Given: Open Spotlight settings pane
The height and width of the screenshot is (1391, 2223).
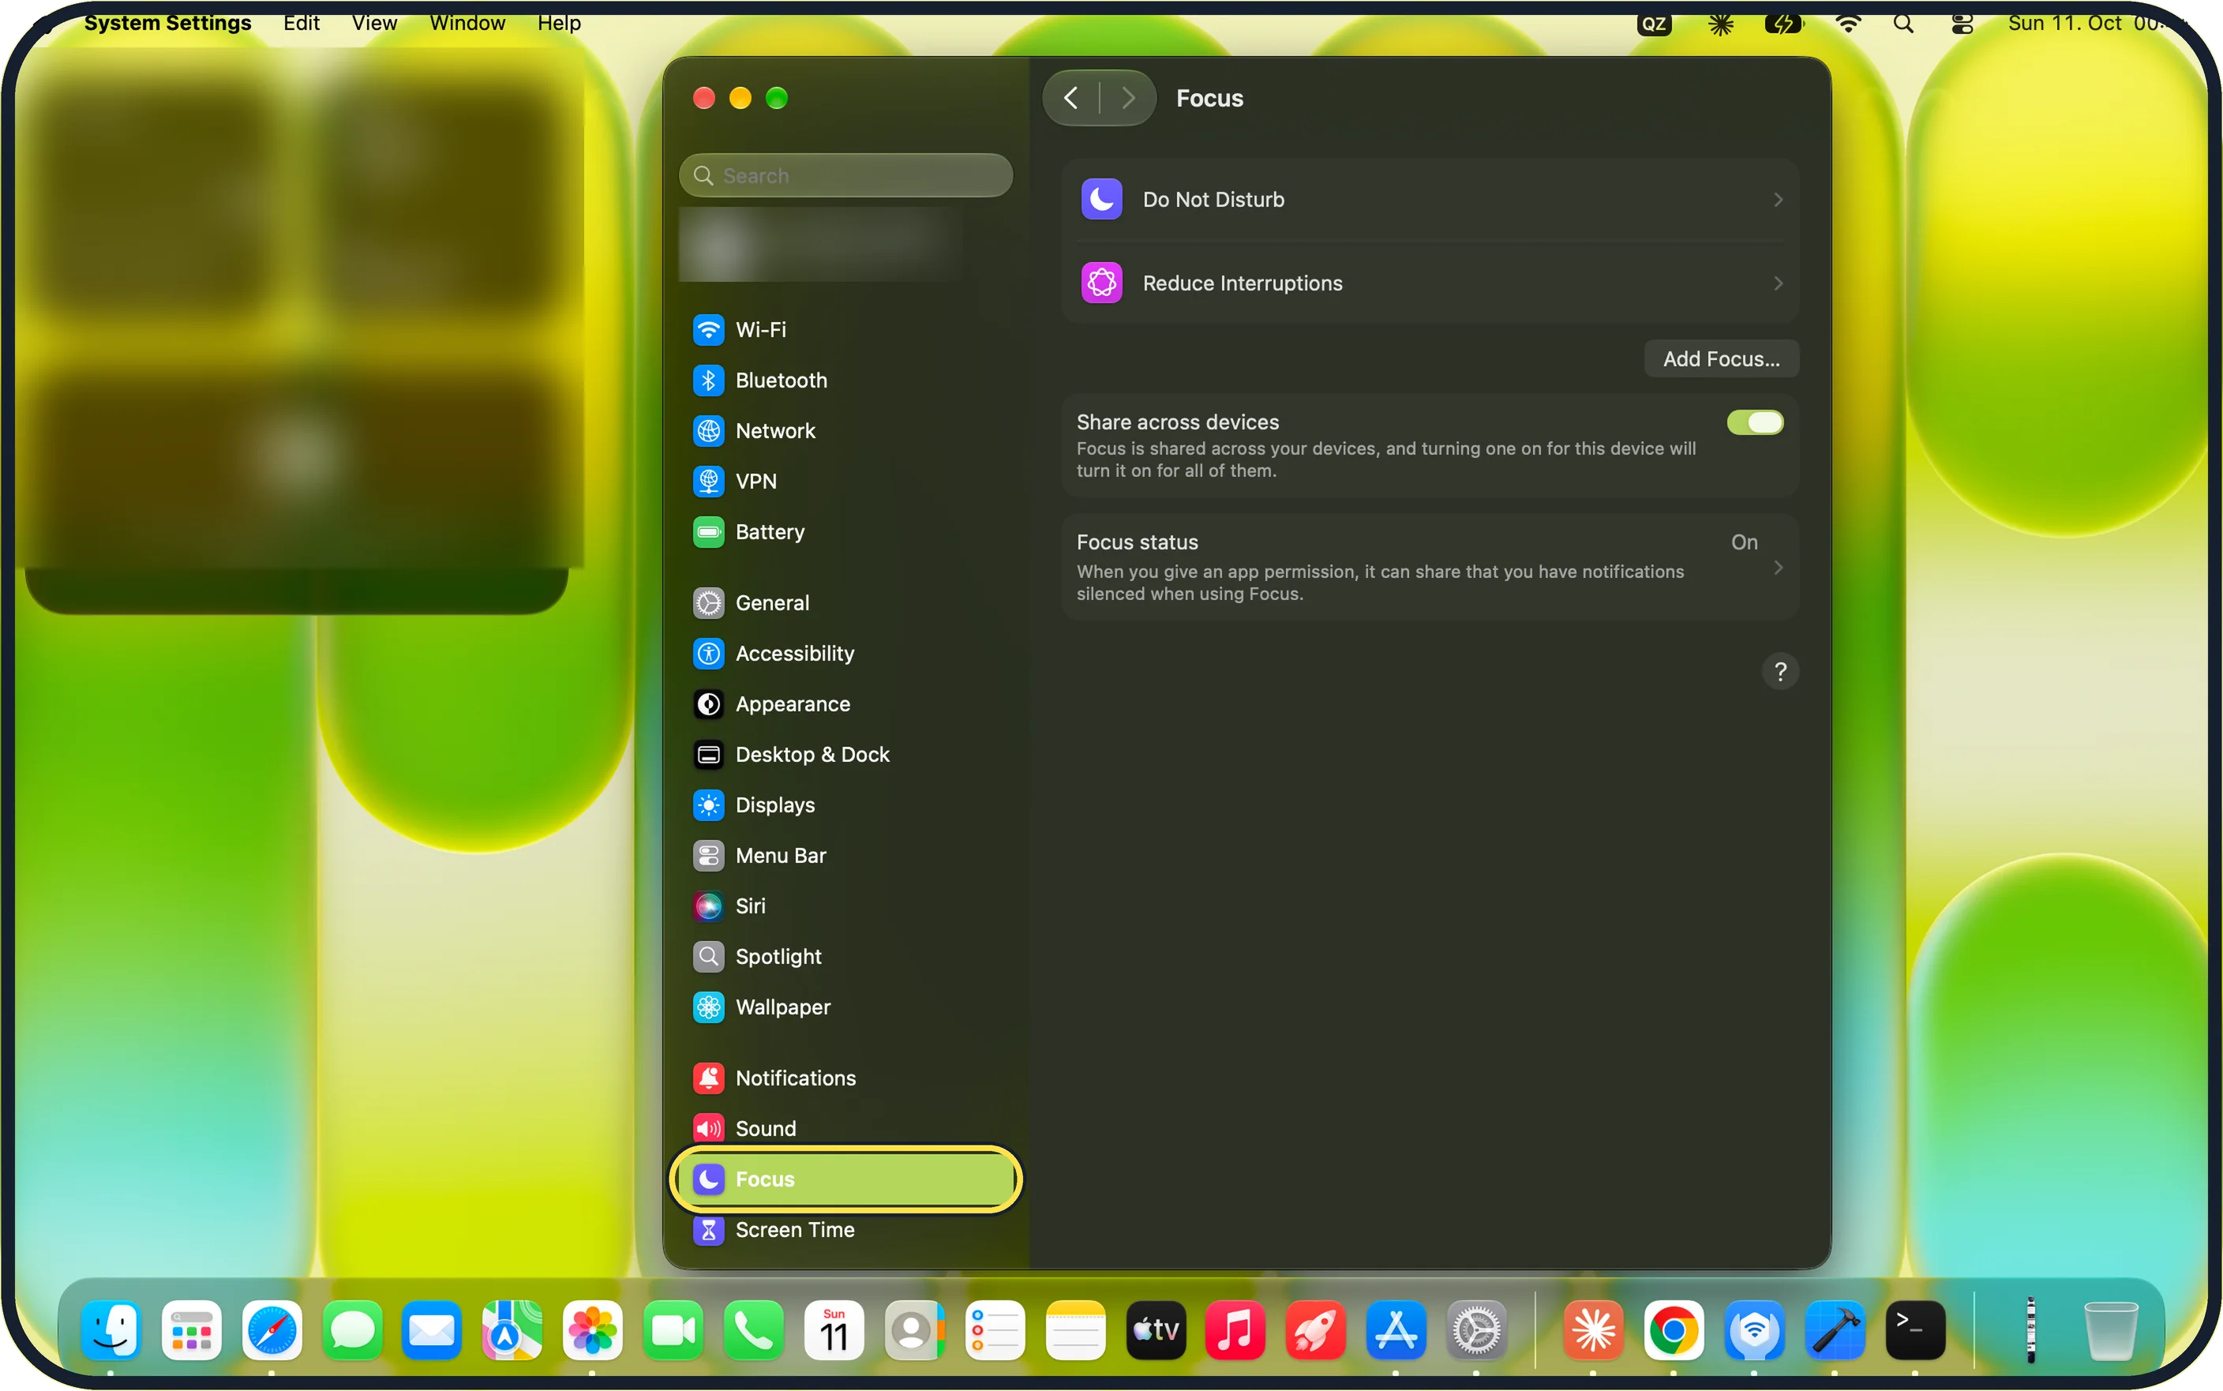Looking at the screenshot, I should (x=845, y=957).
